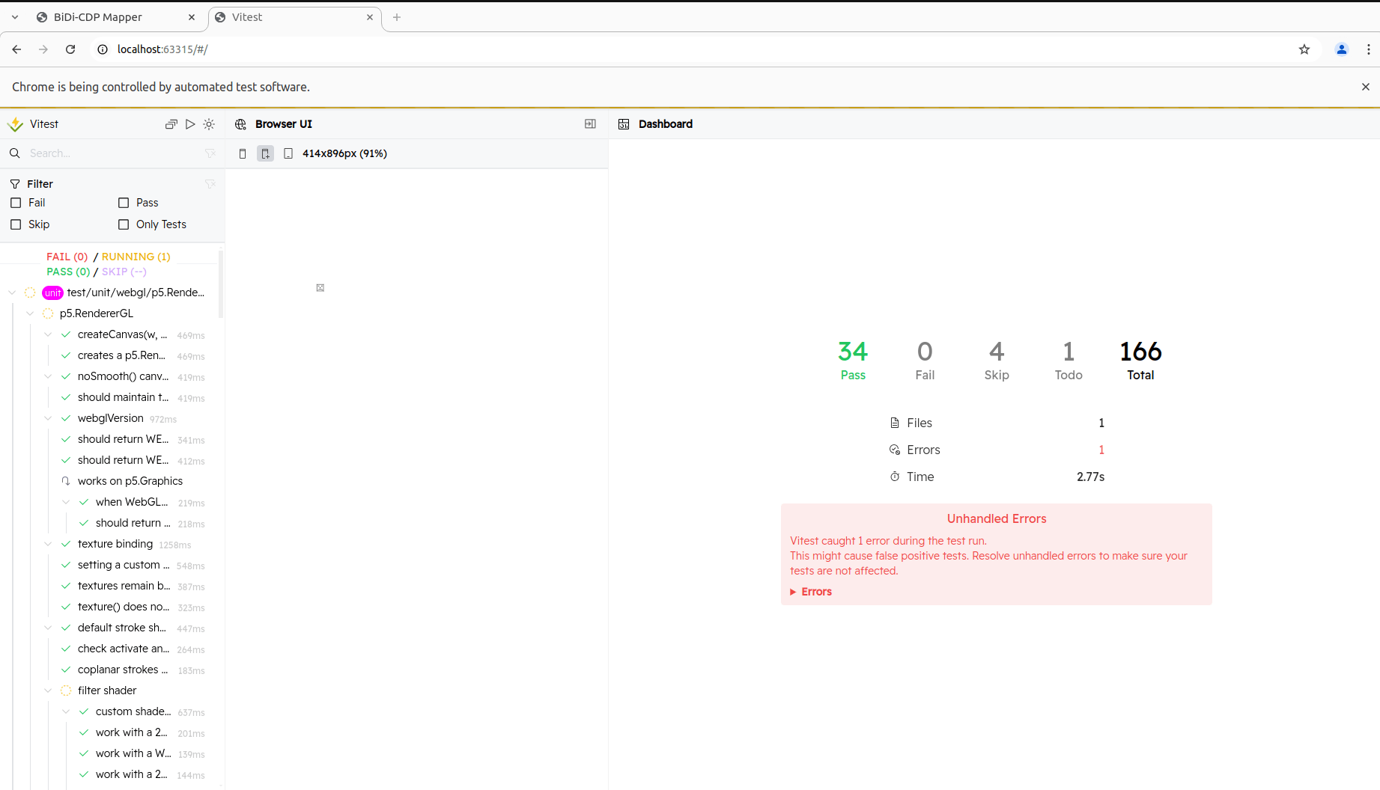This screenshot has width=1380, height=790.
Task: Click the checkmark beside texture binding
Action: point(66,544)
